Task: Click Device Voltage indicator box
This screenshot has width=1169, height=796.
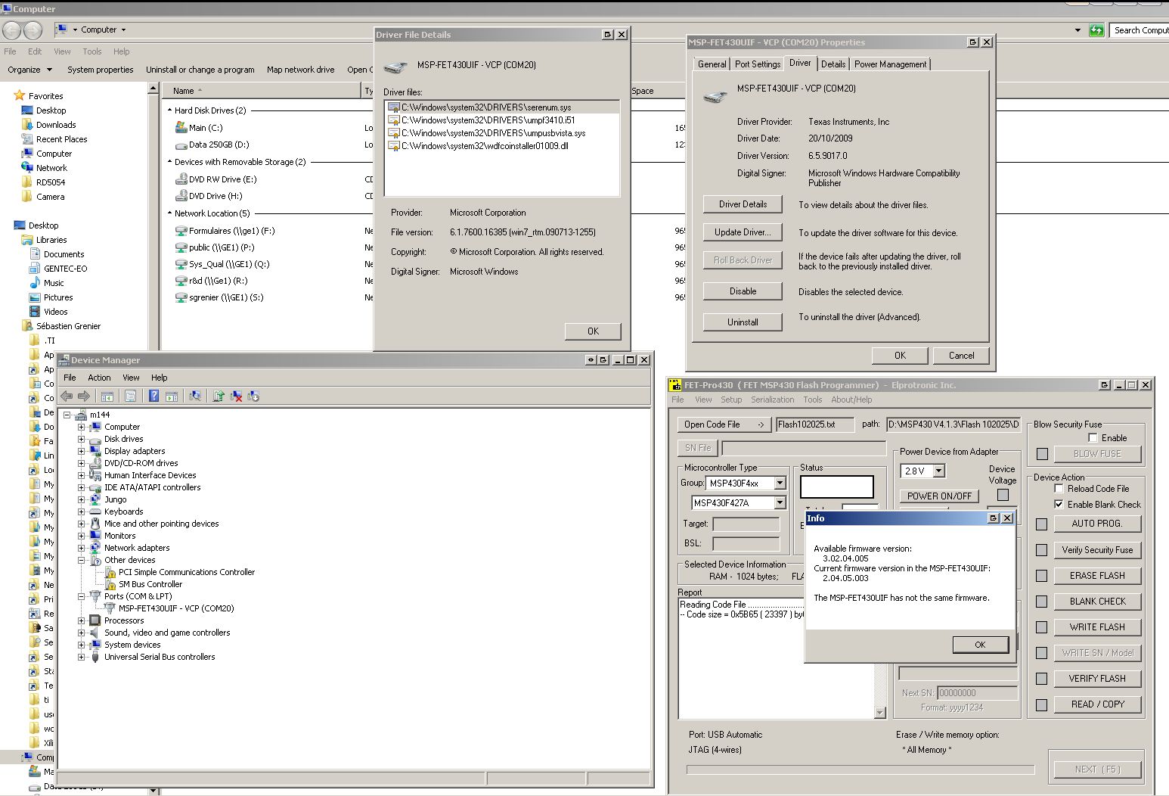Action: (x=1003, y=495)
